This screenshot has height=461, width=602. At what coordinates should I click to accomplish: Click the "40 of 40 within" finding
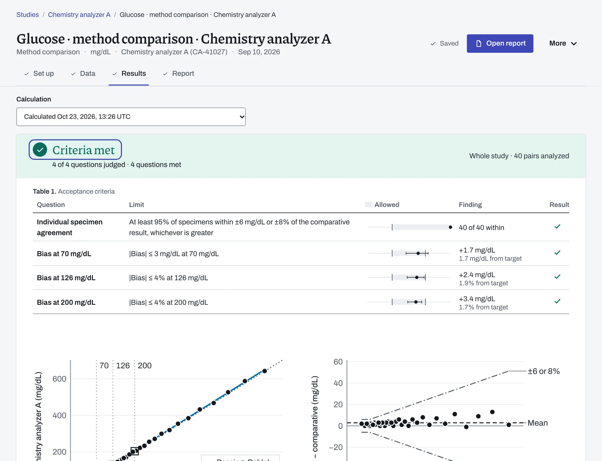481,227
